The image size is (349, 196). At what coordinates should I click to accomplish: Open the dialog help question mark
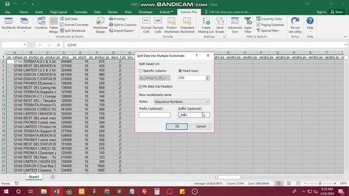point(196,56)
